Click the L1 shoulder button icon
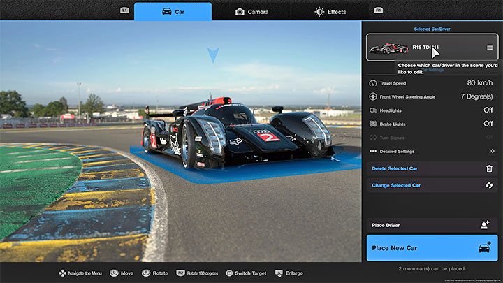Image resolution: width=503 pixels, height=283 pixels. pos(124,11)
